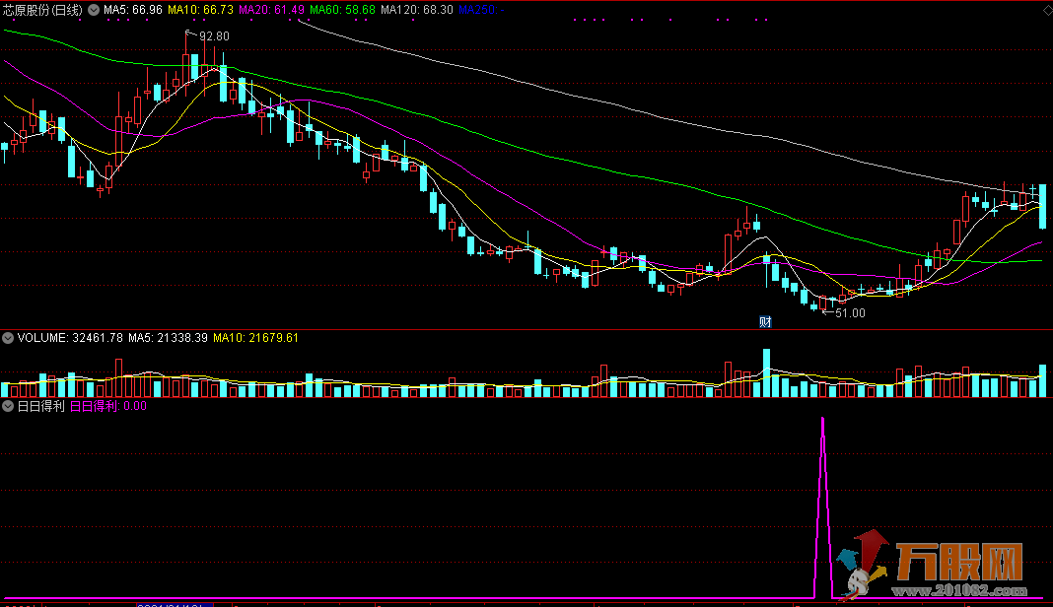Click the diamond icon at chart top-right corner
This screenshot has height=607, width=1053.
(x=1046, y=10)
